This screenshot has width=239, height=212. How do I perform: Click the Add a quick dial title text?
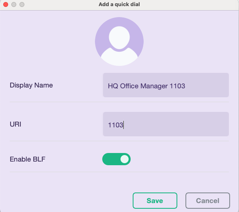pos(119,4)
